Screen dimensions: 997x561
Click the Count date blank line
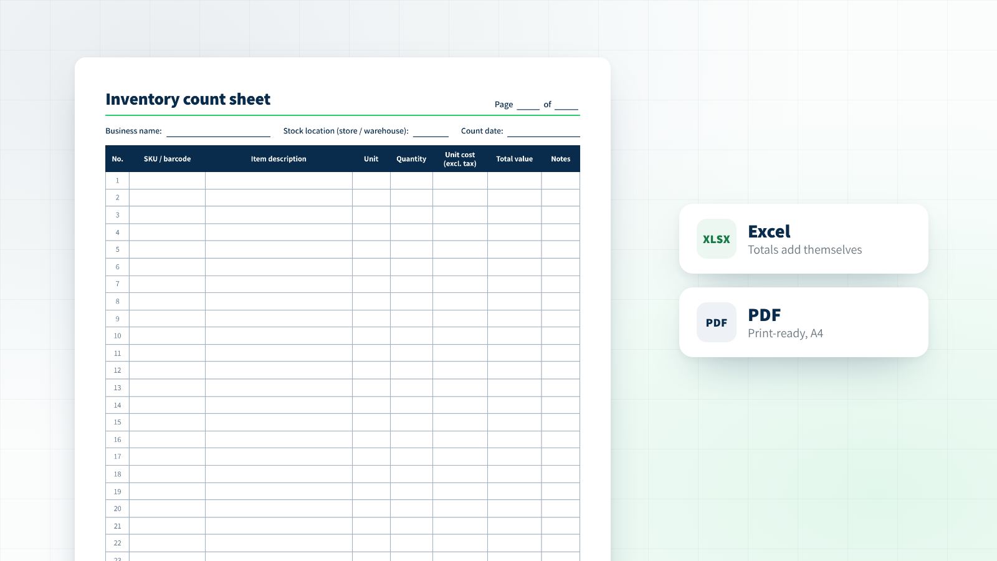[x=543, y=132]
